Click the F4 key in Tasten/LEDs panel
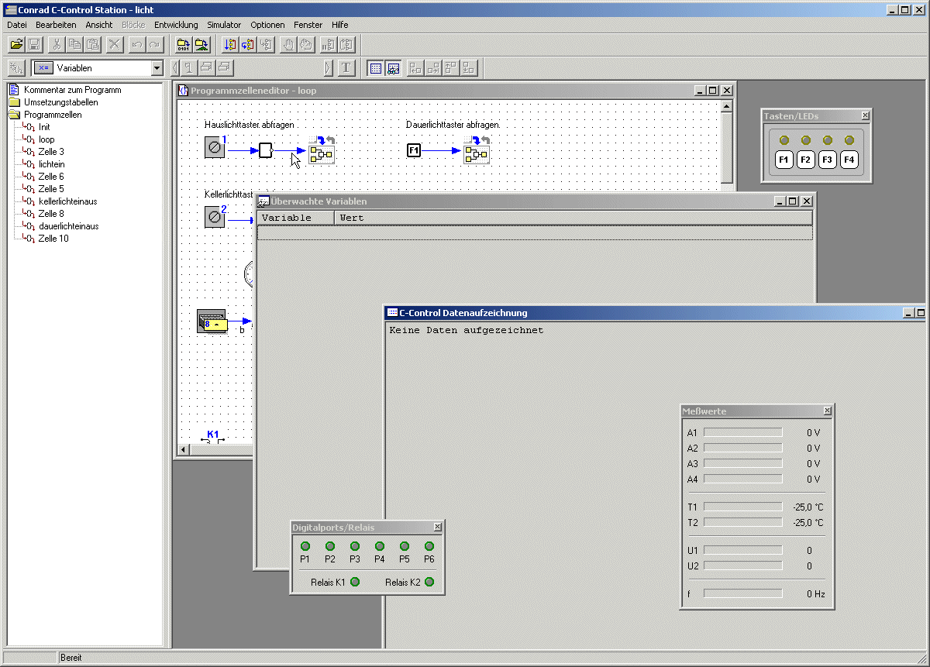This screenshot has width=930, height=667. point(849,160)
